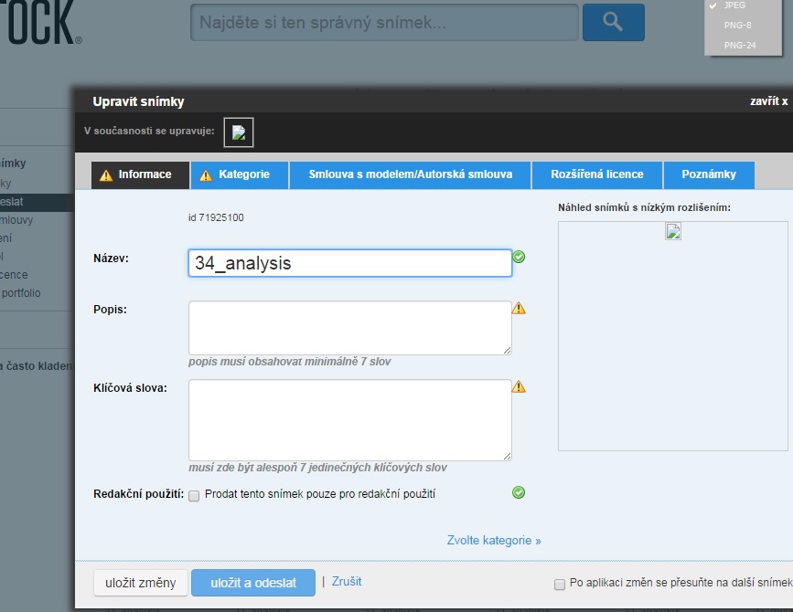Click the uložit a odeslat button
This screenshot has width=793, height=612.
coord(253,583)
